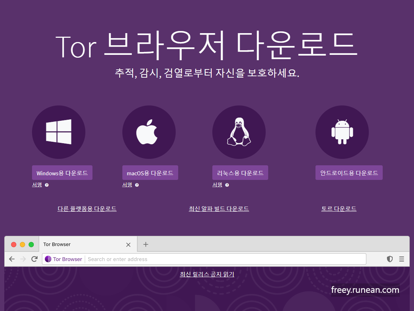The height and width of the screenshot is (311, 414).
Task: Open the hamburger menu in the browser toolbar
Action: pyautogui.click(x=402, y=259)
